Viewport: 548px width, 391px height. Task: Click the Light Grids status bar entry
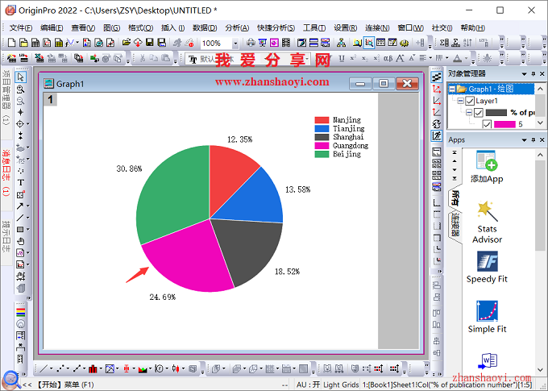[x=341, y=385]
